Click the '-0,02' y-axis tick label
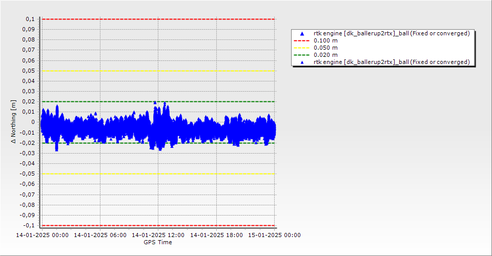492x256 pixels. coord(27,143)
